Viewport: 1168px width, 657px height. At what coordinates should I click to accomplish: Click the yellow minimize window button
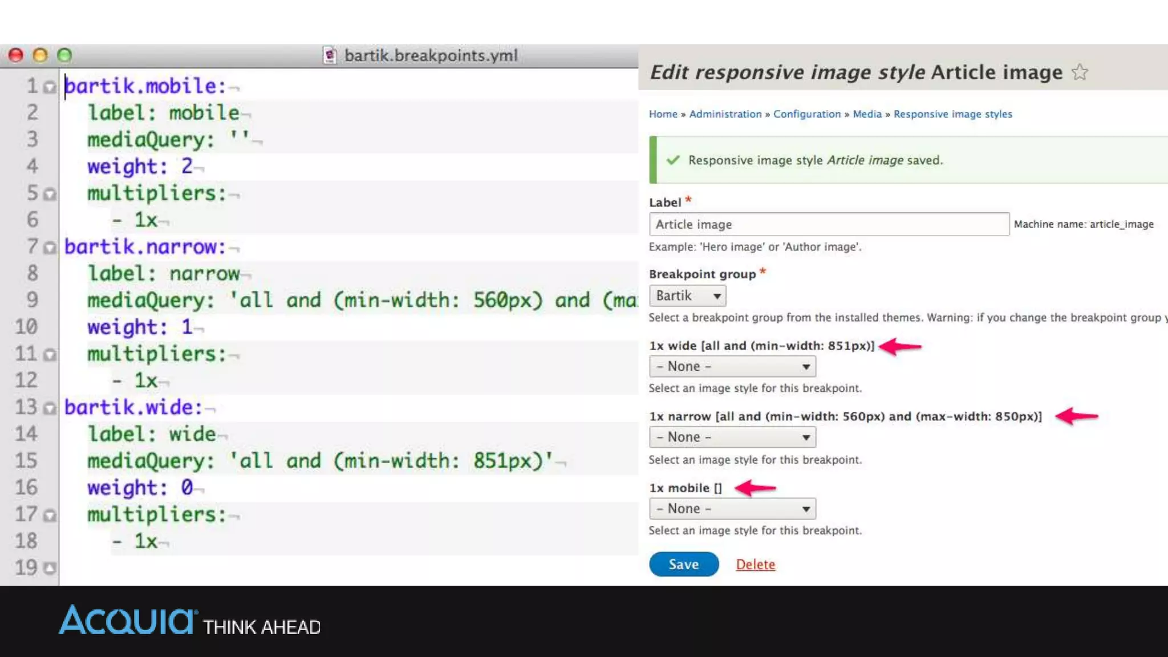point(40,55)
